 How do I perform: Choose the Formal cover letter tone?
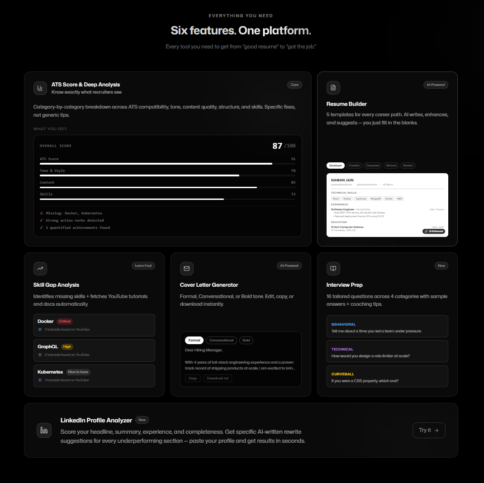pos(194,341)
